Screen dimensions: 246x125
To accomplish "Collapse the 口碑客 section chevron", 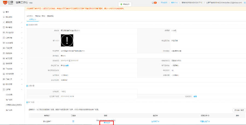I will pyautogui.click(x=22, y=90).
